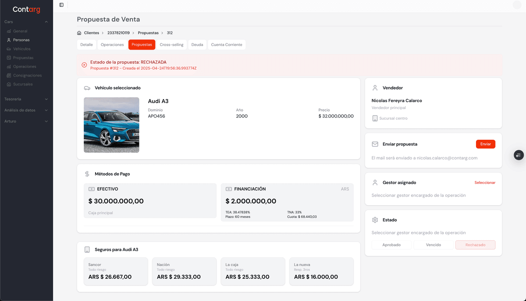The image size is (526, 301).
Task: Click 23378210119 in the breadcrumb
Action: (x=118, y=33)
